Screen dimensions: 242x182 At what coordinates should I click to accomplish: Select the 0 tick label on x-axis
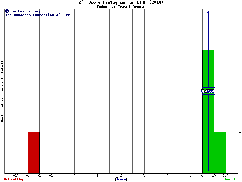click(x=74, y=175)
